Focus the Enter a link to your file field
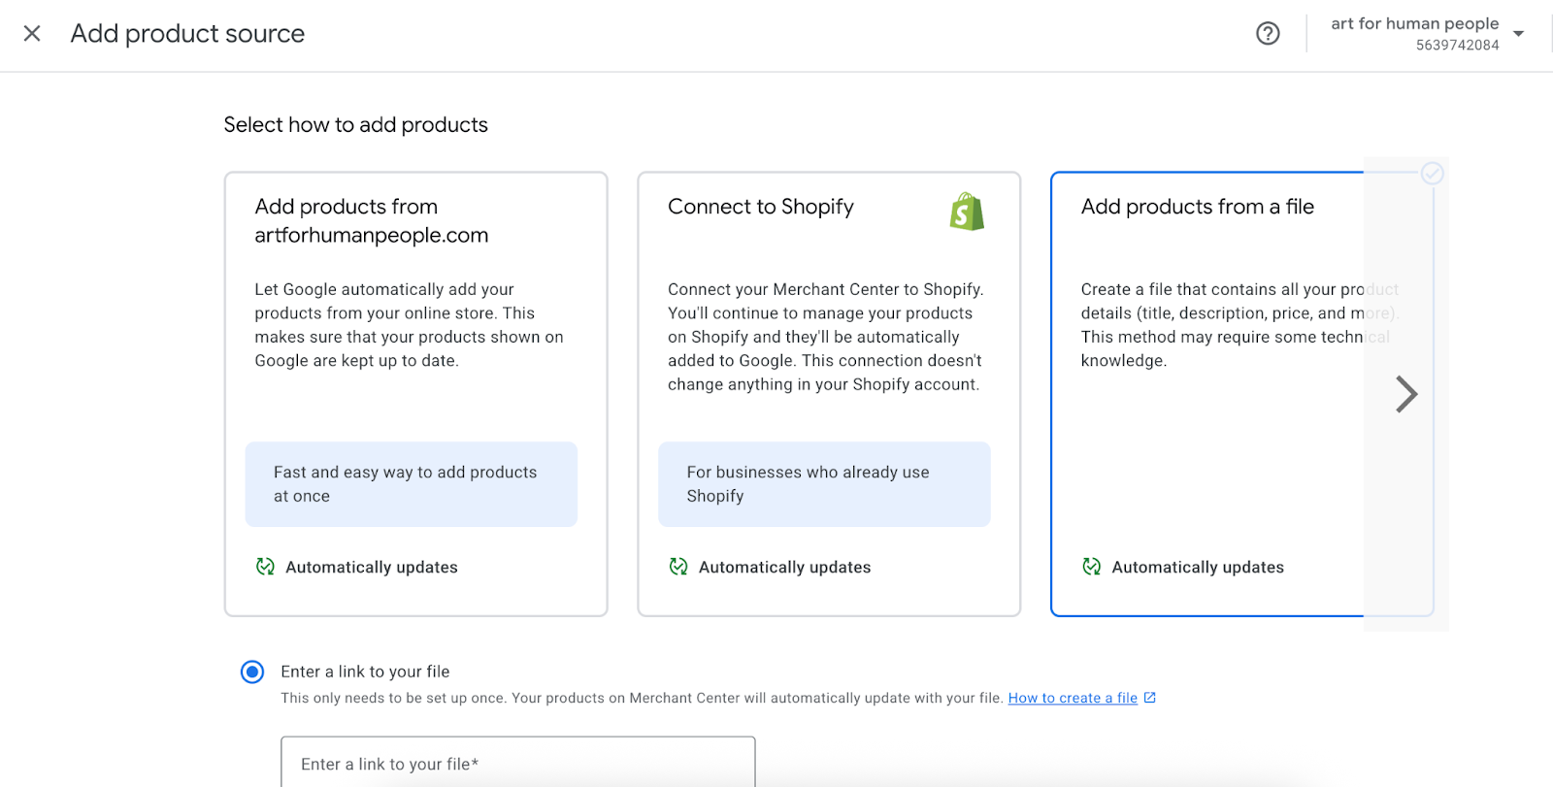This screenshot has height=787, width=1553. 518,764
